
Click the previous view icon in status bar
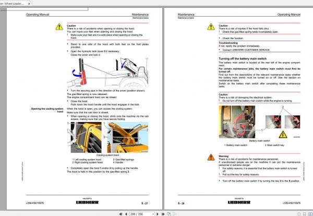click(x=169, y=214)
